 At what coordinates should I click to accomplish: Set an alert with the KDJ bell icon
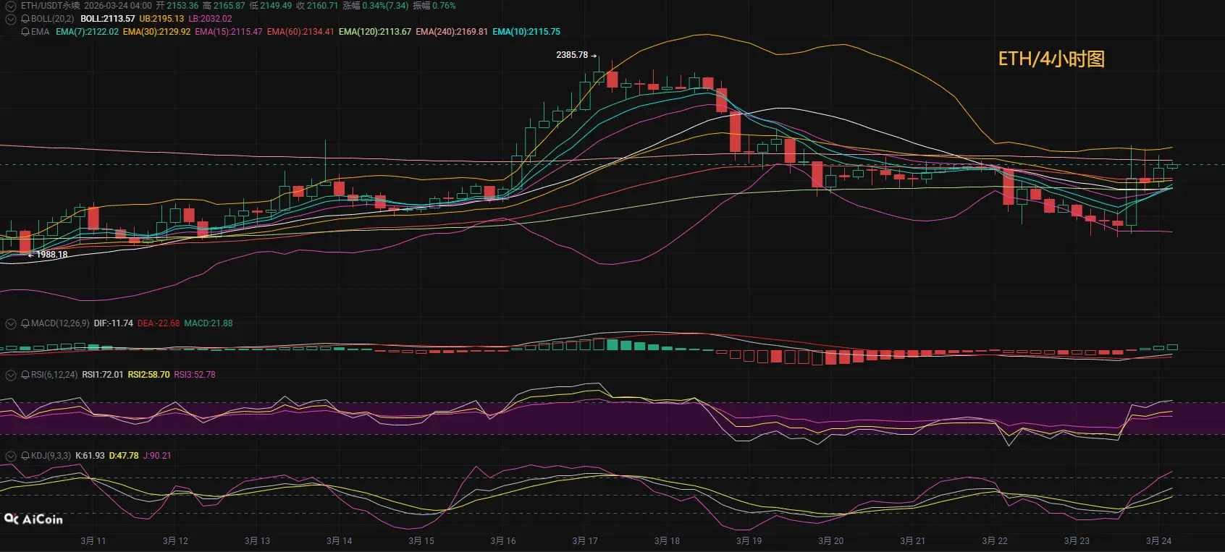click(25, 456)
